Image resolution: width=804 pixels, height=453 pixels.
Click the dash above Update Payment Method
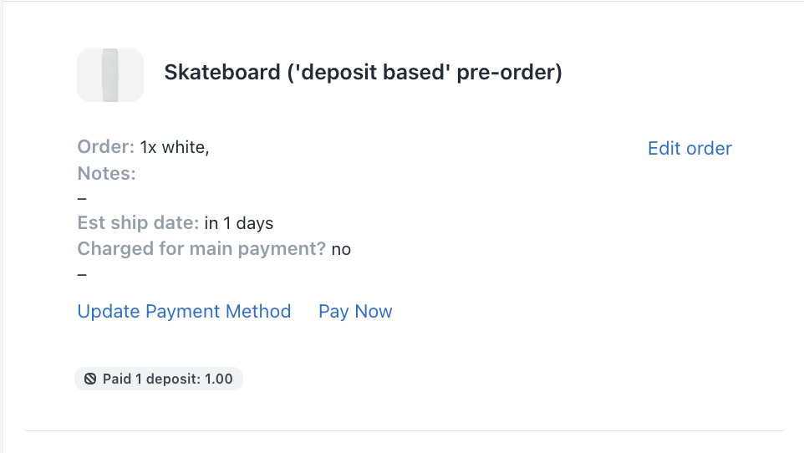(82, 273)
